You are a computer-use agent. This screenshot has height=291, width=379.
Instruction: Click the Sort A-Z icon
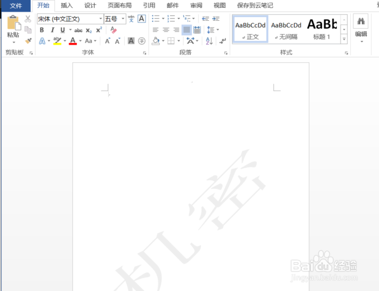point(209,41)
